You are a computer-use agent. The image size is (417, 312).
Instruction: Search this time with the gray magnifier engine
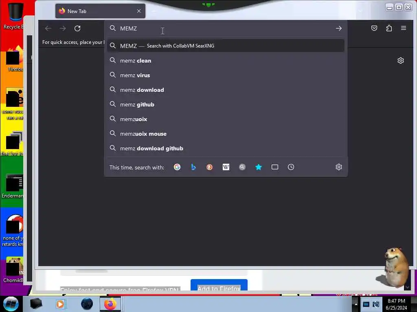click(x=242, y=167)
